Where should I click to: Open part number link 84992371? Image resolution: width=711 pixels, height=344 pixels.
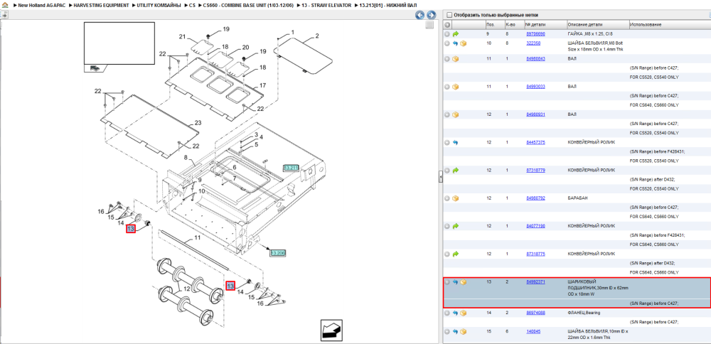click(x=535, y=282)
